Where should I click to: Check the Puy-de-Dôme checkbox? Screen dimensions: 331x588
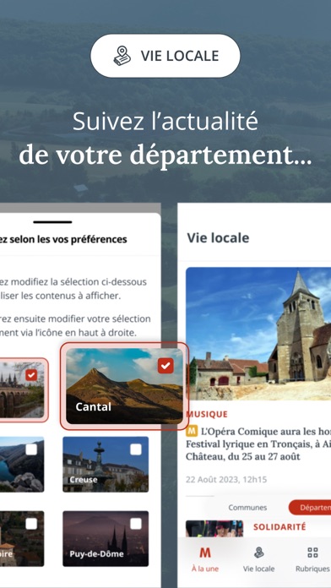(136, 524)
